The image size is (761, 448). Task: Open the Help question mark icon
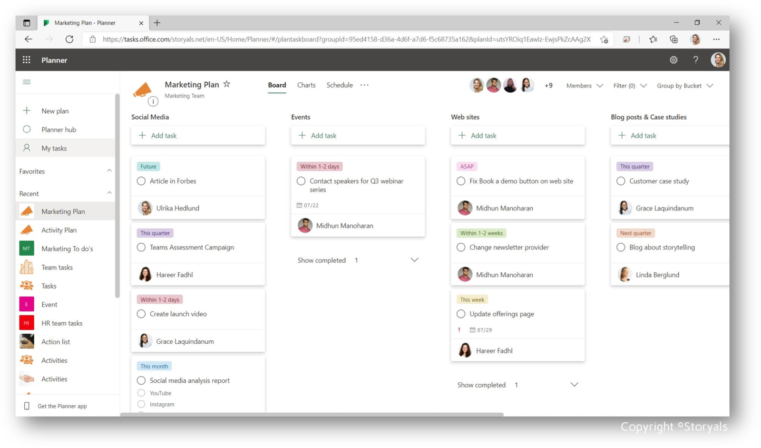(x=695, y=60)
